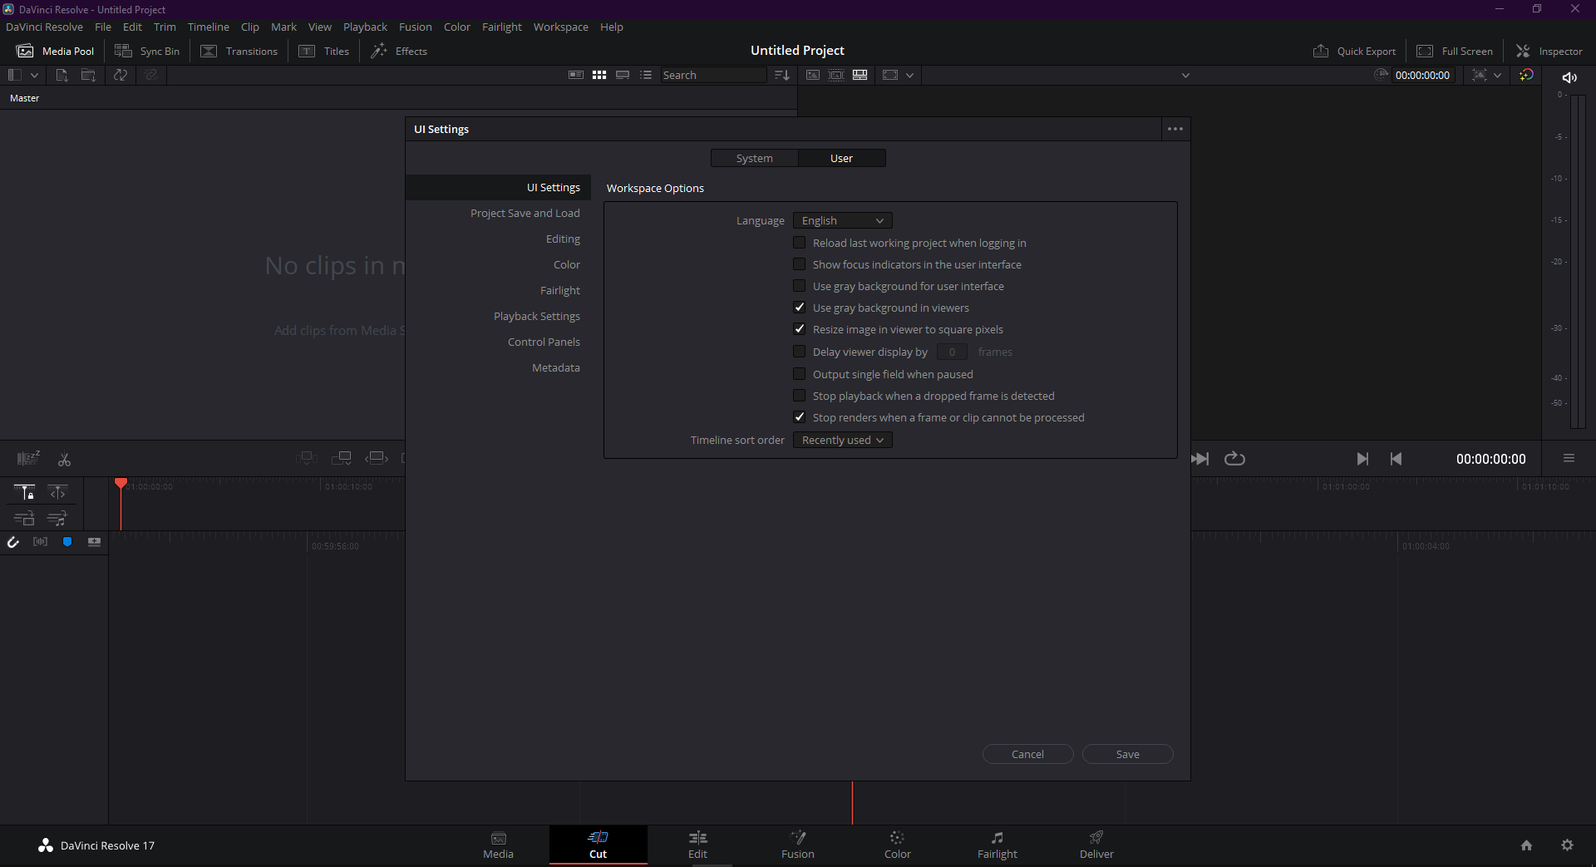This screenshot has height=867, width=1596.
Task: Open the DaVinci Resolve menu
Action: pyautogui.click(x=44, y=27)
